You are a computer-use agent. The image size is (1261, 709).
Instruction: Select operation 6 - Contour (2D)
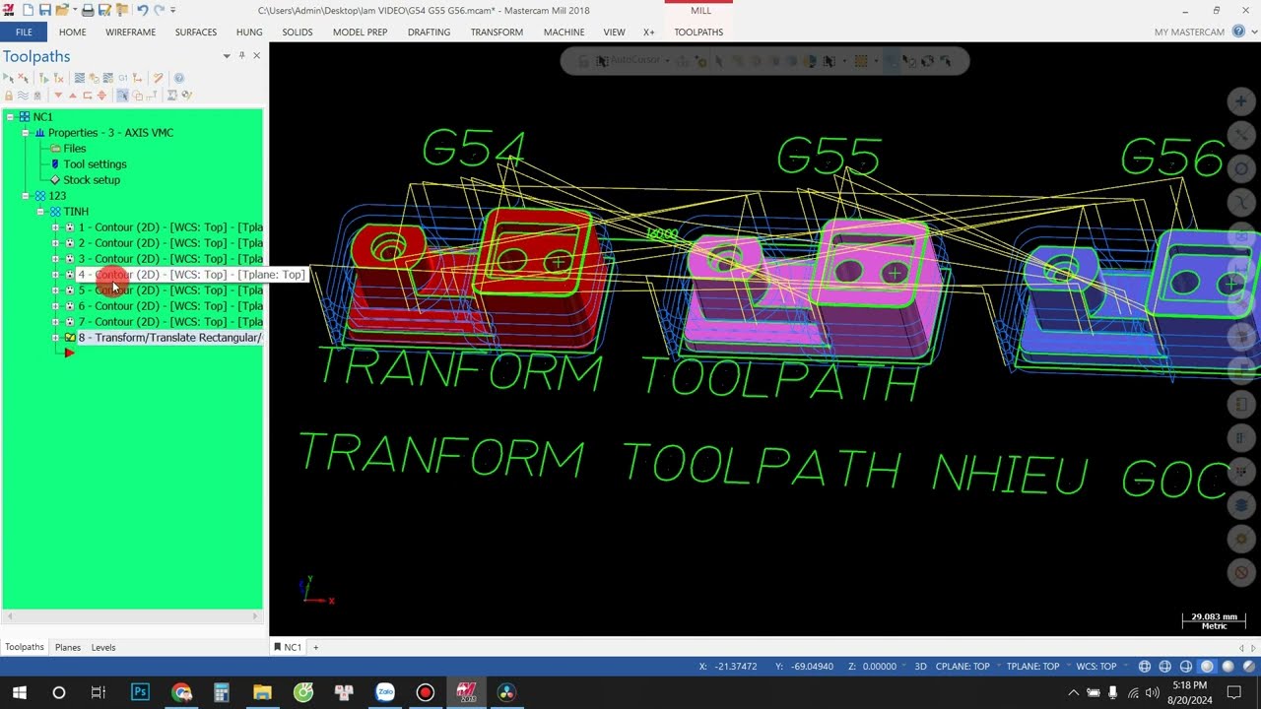pos(169,306)
